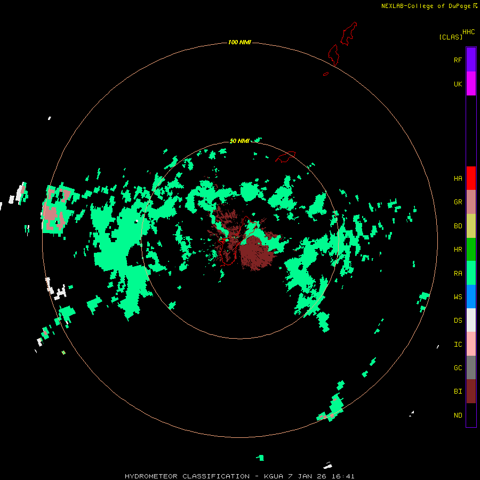The height and width of the screenshot is (480, 480).
Task: Click the large brown BI echo near radar center
Action: (x=255, y=253)
